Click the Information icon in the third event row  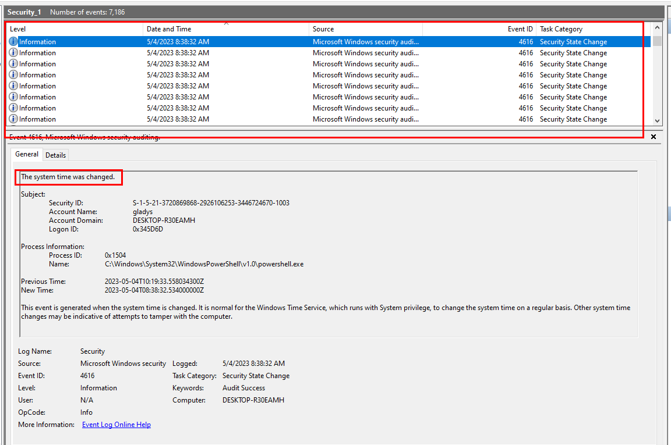coord(13,64)
